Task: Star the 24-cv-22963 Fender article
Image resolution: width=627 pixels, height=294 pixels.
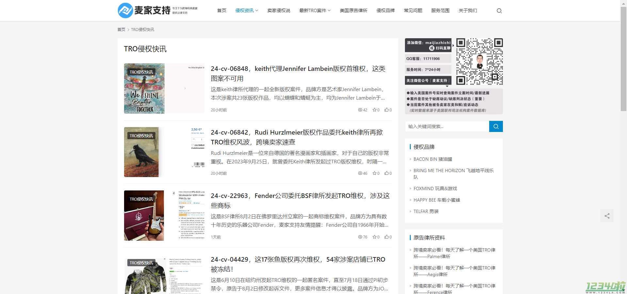Action: [375, 237]
